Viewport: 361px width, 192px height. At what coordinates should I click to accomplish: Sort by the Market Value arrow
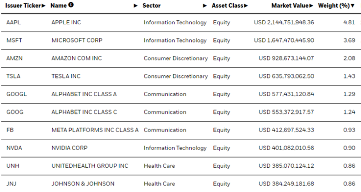tap(311, 6)
